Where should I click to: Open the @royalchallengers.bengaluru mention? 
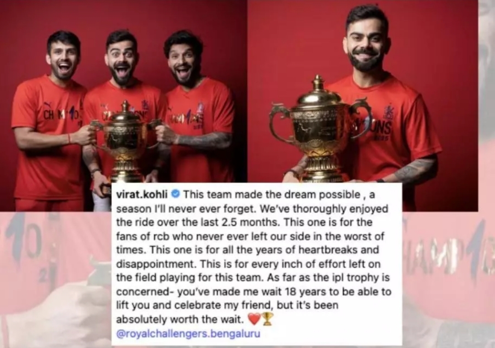point(188,333)
